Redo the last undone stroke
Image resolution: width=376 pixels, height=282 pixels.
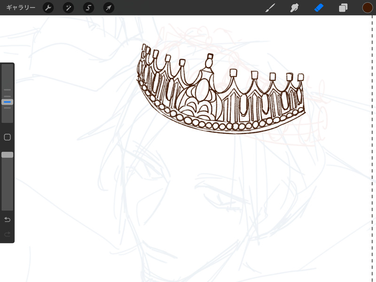[x=7, y=234]
